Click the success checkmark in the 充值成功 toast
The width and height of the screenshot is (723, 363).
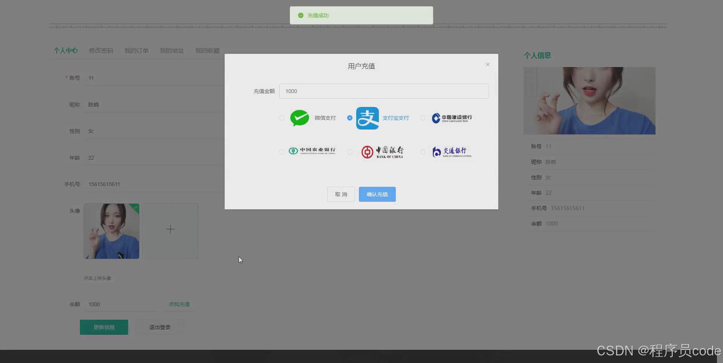(300, 15)
